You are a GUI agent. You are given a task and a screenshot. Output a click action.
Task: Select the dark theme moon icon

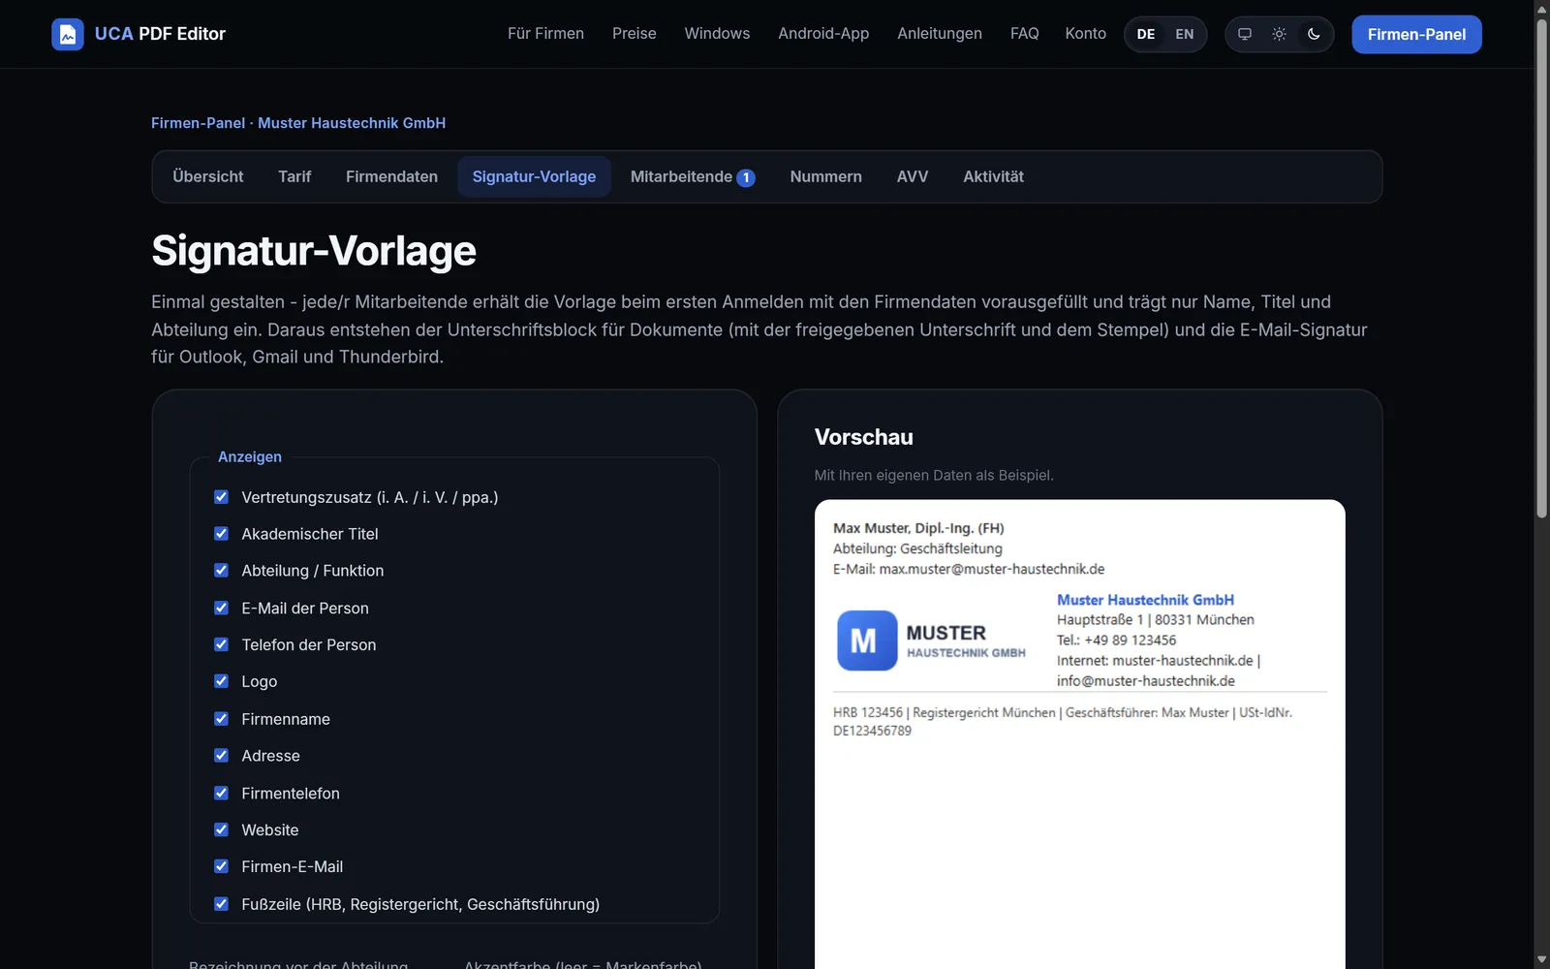[1314, 34]
